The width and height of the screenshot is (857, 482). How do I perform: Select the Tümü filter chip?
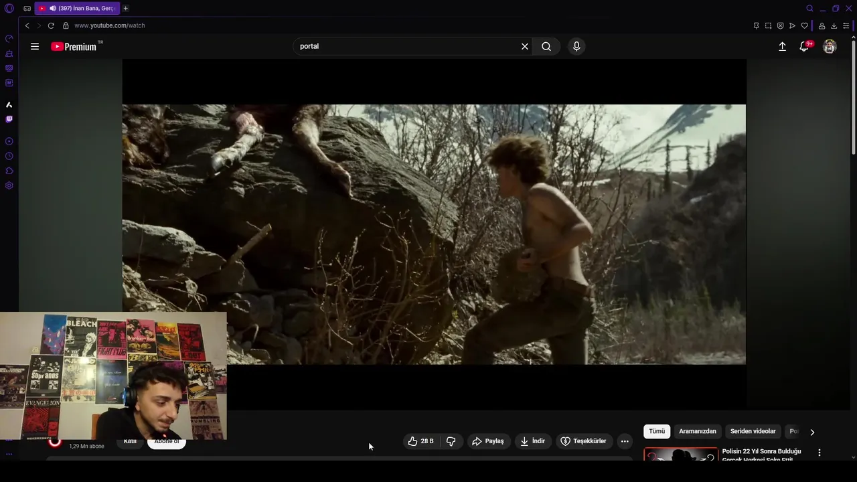[x=657, y=432]
